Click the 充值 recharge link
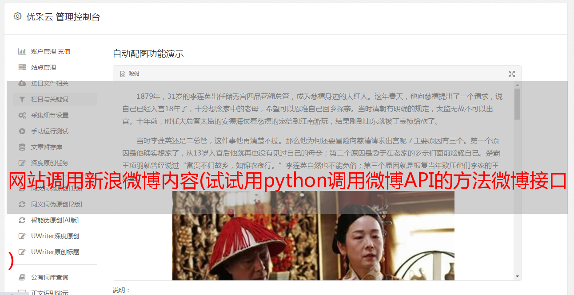Image resolution: width=574 pixels, height=295 pixels. pyautogui.click(x=64, y=51)
